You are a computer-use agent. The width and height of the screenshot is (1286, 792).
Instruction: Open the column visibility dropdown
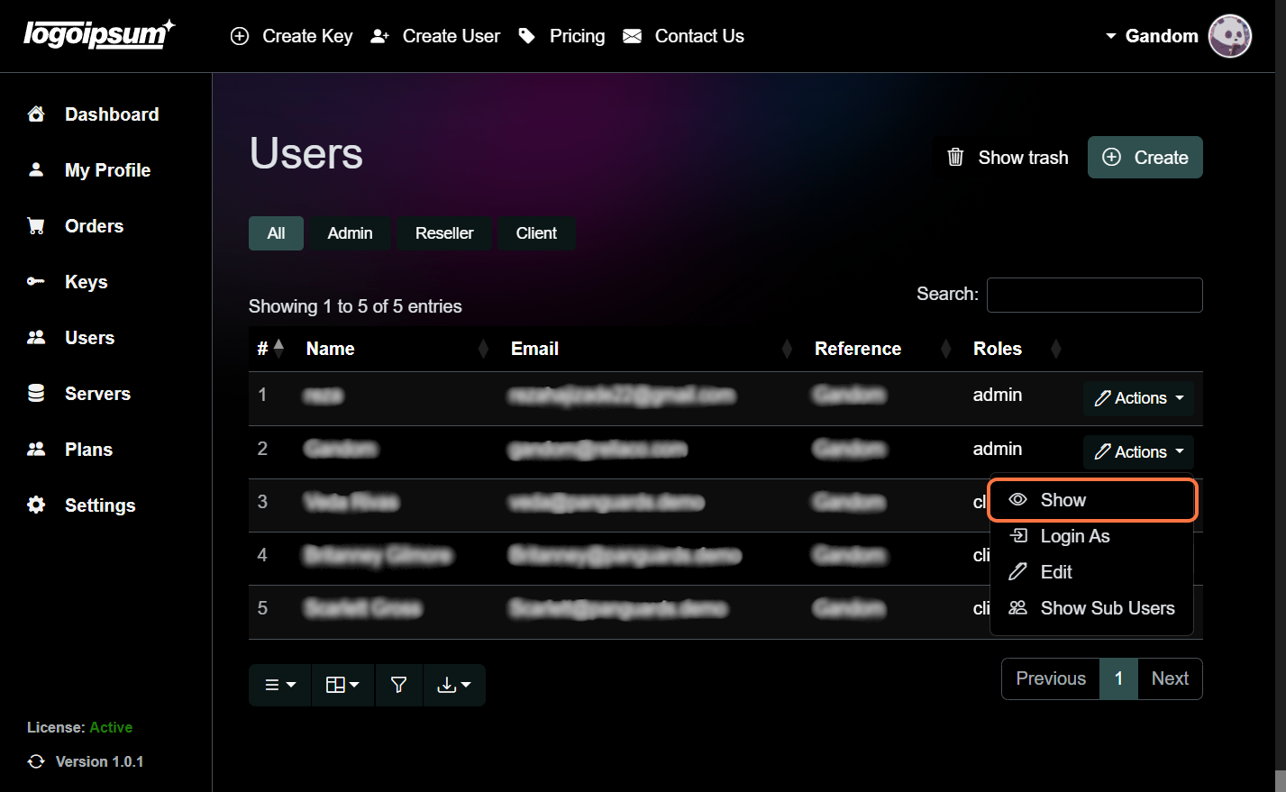pos(342,685)
